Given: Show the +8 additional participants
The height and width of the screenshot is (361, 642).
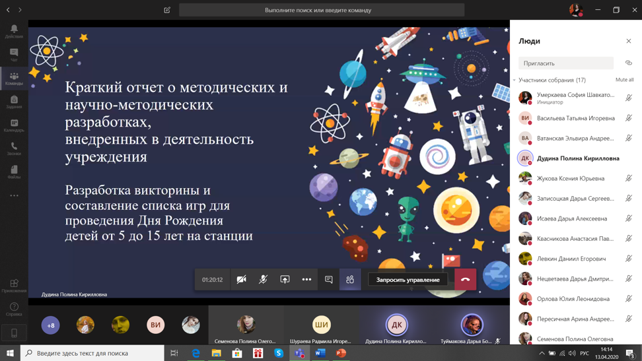Looking at the screenshot, I should click(51, 325).
